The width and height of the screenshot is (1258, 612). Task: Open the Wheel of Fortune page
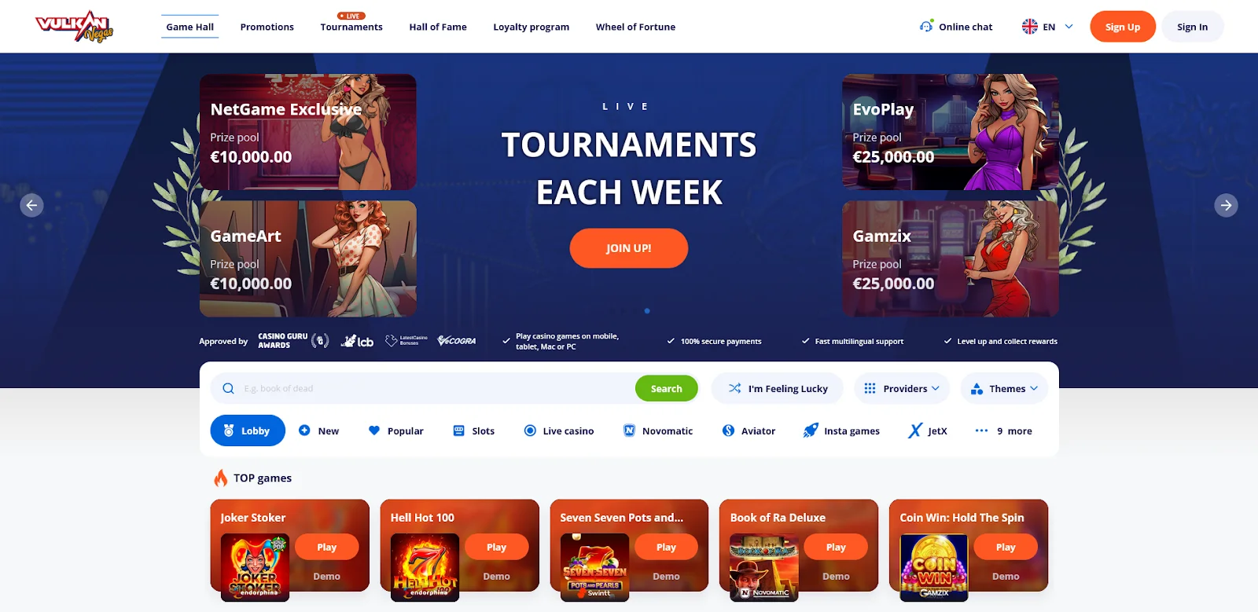tap(635, 27)
